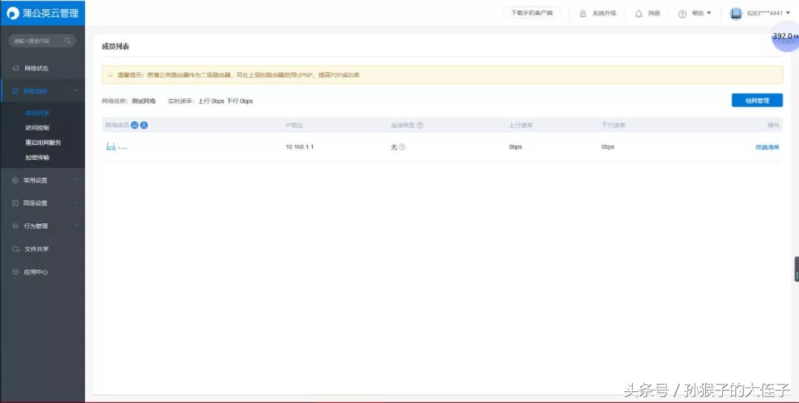
Task: Collapse the 智能组网 menu chevron
Action: pyautogui.click(x=76, y=91)
